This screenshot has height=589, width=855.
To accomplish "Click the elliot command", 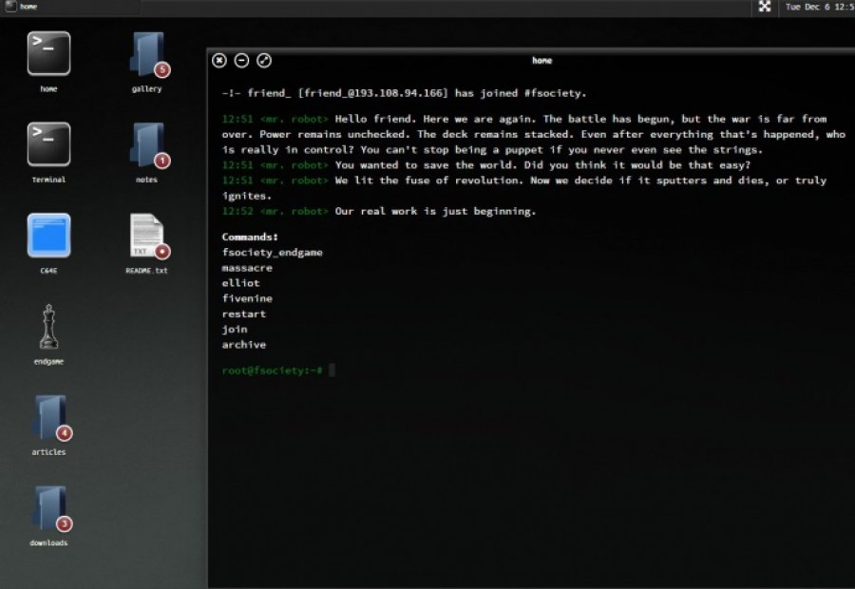I will coord(240,283).
